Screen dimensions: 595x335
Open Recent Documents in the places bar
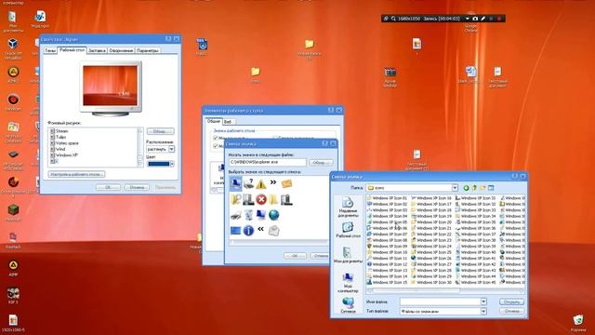348,207
